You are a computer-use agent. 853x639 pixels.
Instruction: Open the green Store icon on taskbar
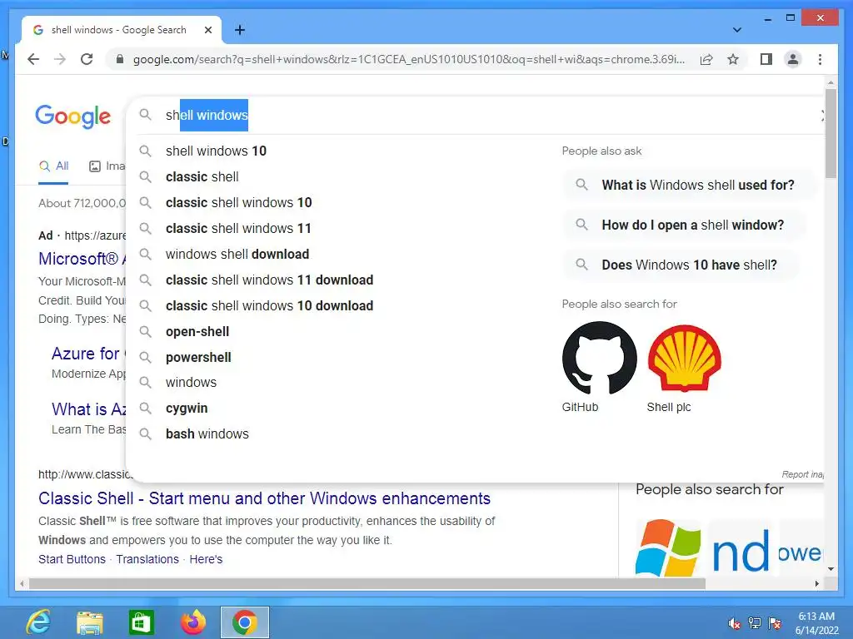click(141, 622)
